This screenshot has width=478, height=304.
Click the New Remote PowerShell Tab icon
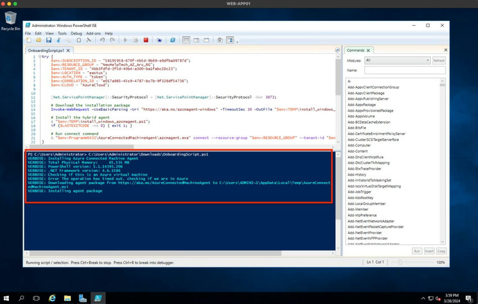160,40
